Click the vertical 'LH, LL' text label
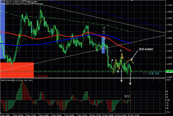The height and width of the screenshot is (116, 173). point(104,30)
